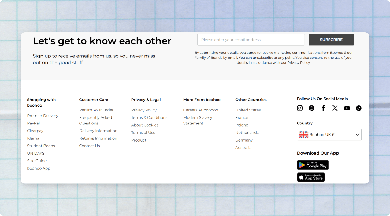The height and width of the screenshot is (216, 390).
Task: Click the SUBSCRIBE button
Action: click(331, 40)
